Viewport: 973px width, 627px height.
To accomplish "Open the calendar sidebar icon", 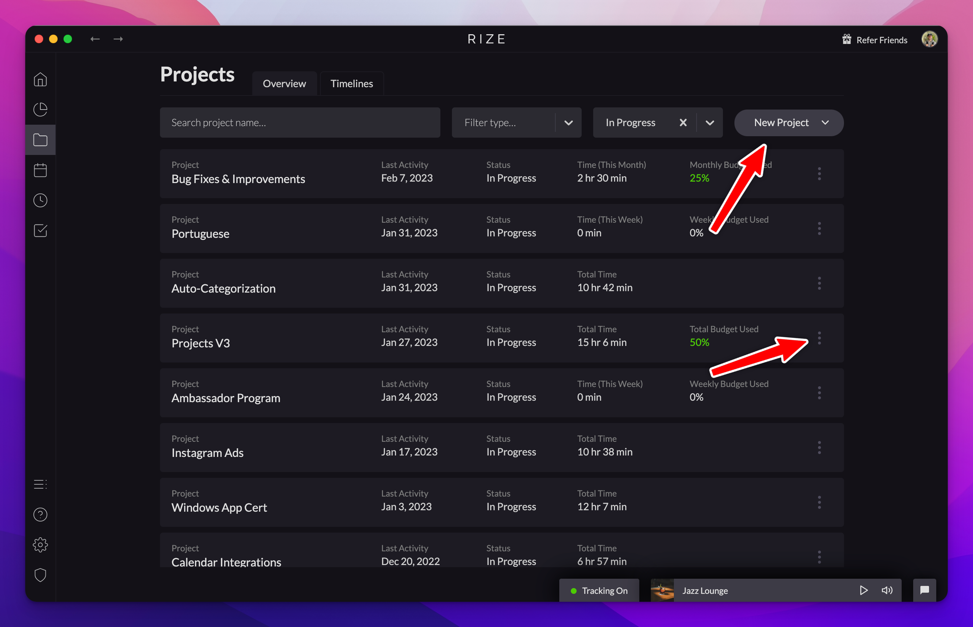I will pyautogui.click(x=40, y=170).
